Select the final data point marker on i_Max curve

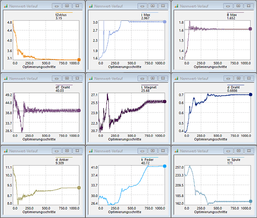[x=165, y=22]
